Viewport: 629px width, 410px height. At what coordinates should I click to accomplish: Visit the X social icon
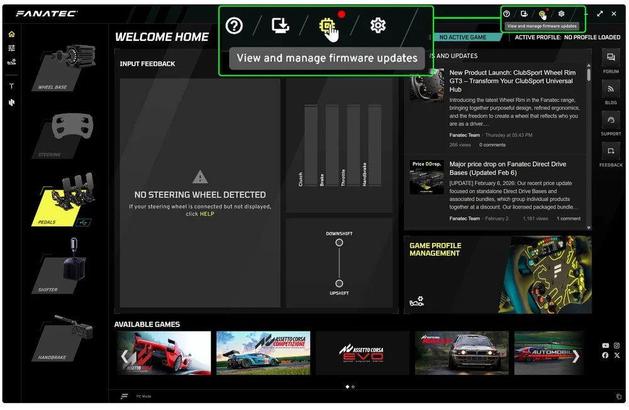(616, 355)
